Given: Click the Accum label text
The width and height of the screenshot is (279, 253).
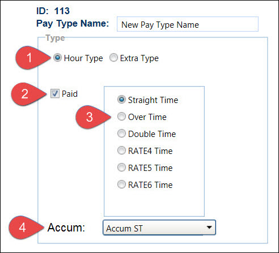Looking at the screenshot, I should [x=66, y=228].
